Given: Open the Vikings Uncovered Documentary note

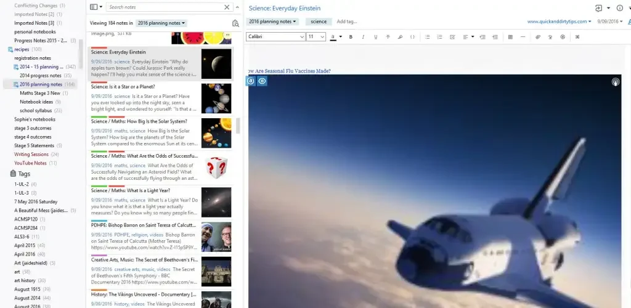Looking at the screenshot, I should [160, 299].
